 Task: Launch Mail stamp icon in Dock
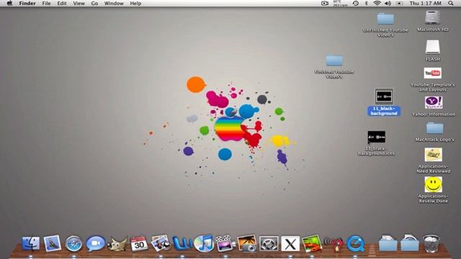[53, 243]
